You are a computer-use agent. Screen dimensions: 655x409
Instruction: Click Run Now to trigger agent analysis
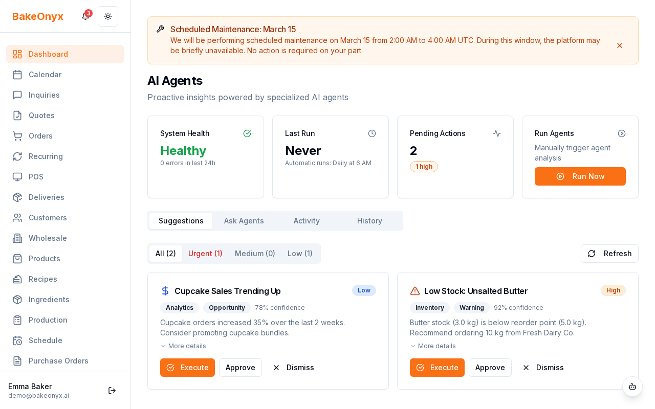tap(580, 176)
